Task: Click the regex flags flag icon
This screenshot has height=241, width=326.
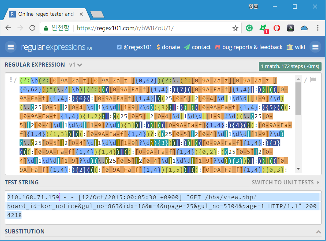Action: pos(313,80)
